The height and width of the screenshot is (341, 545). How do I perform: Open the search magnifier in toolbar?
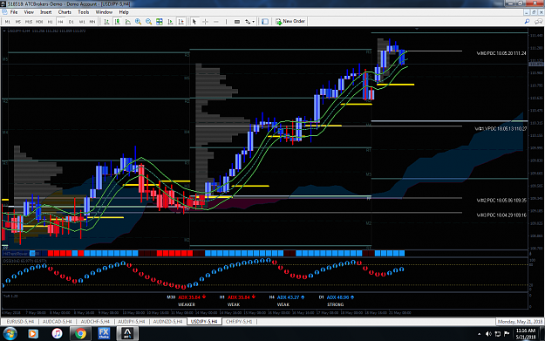tap(527, 22)
